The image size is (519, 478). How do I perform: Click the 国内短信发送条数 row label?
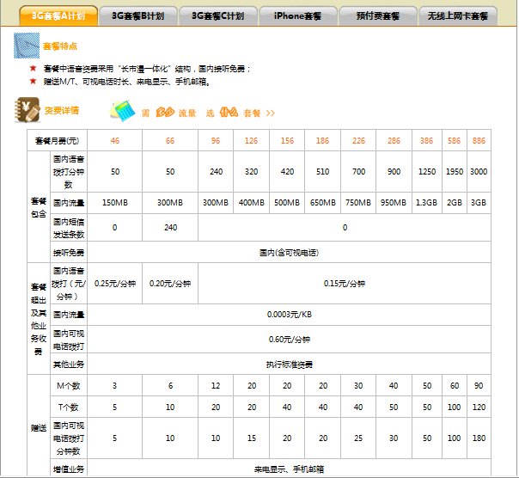point(69,228)
